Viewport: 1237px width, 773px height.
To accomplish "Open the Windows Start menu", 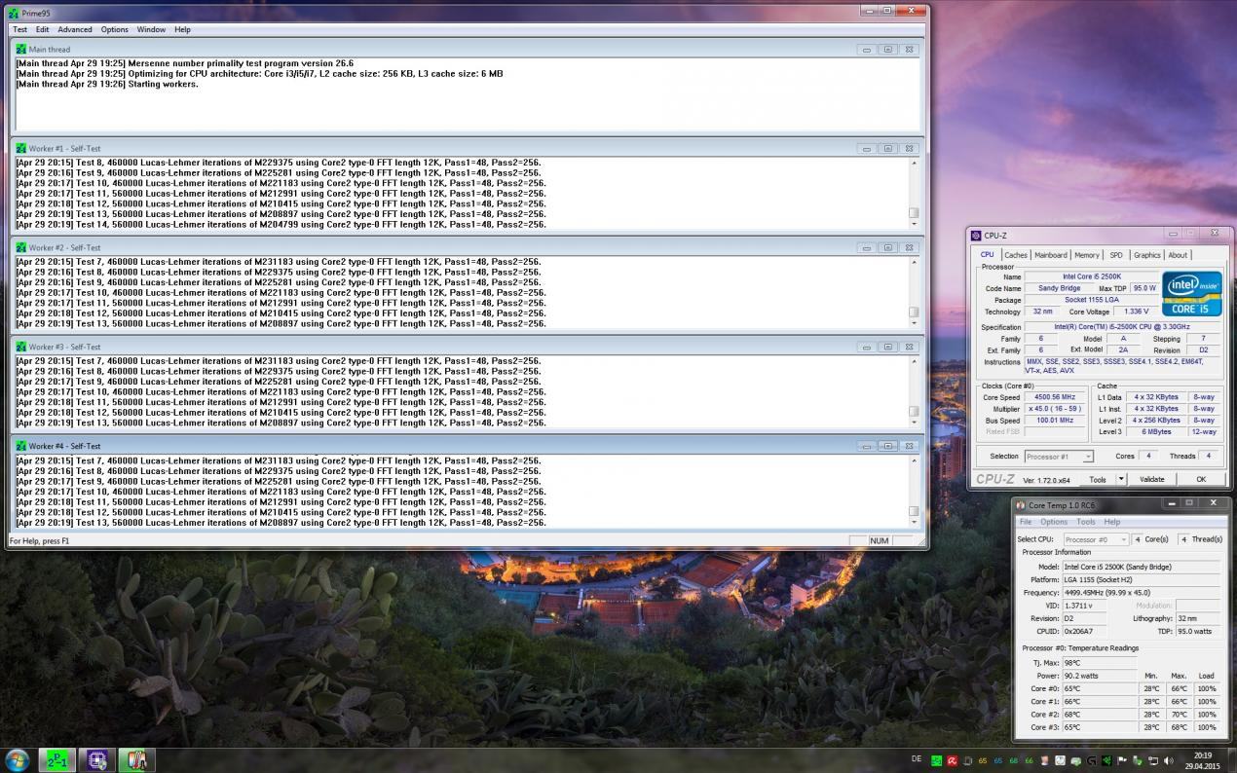I will point(17,759).
